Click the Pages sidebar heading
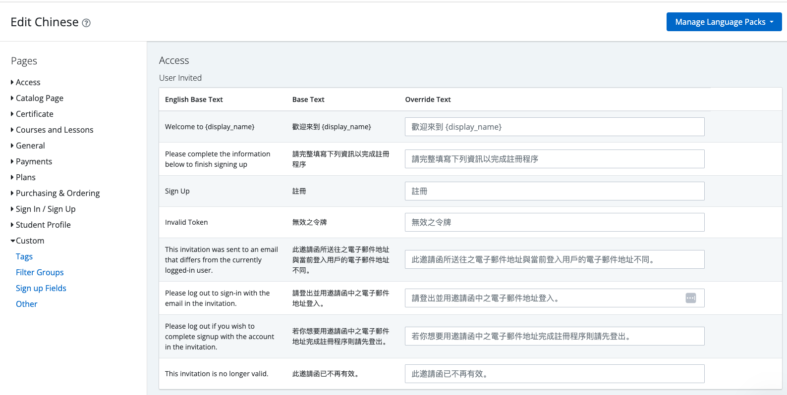 click(24, 61)
